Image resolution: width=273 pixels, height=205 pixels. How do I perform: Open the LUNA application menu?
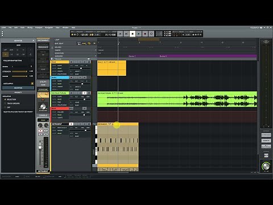tap(3, 27)
